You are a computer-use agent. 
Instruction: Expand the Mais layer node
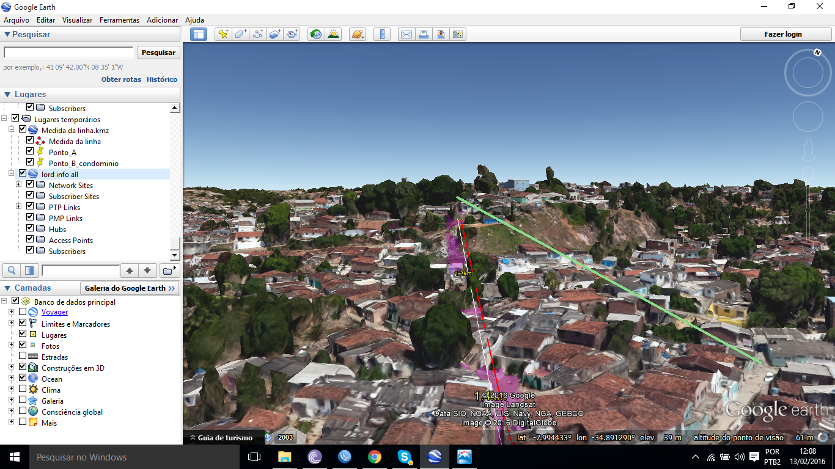[x=12, y=423]
